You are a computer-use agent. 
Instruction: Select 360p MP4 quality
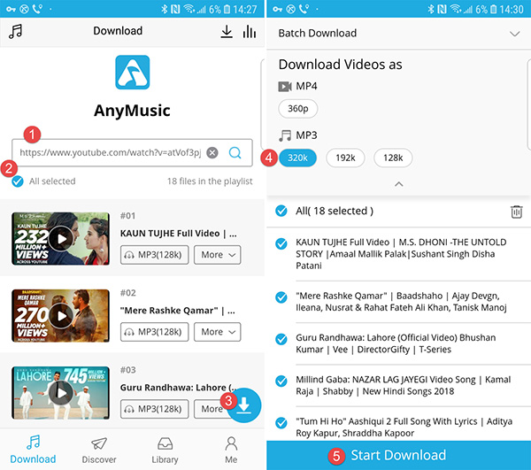298,109
